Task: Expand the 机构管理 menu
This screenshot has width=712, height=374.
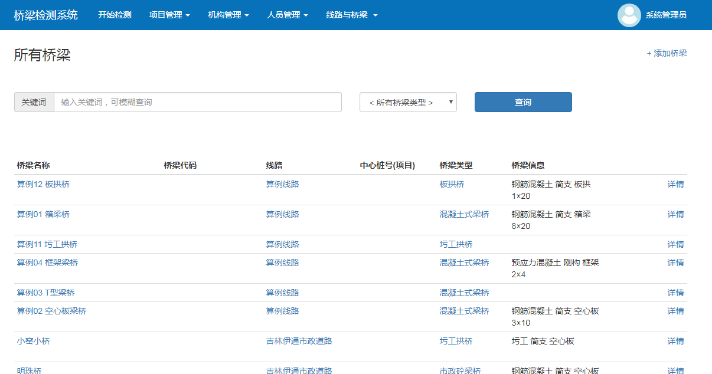Action: point(228,15)
